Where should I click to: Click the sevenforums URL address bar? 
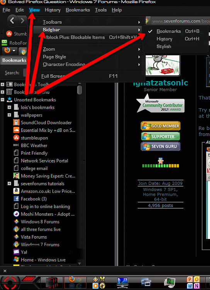(x=180, y=21)
